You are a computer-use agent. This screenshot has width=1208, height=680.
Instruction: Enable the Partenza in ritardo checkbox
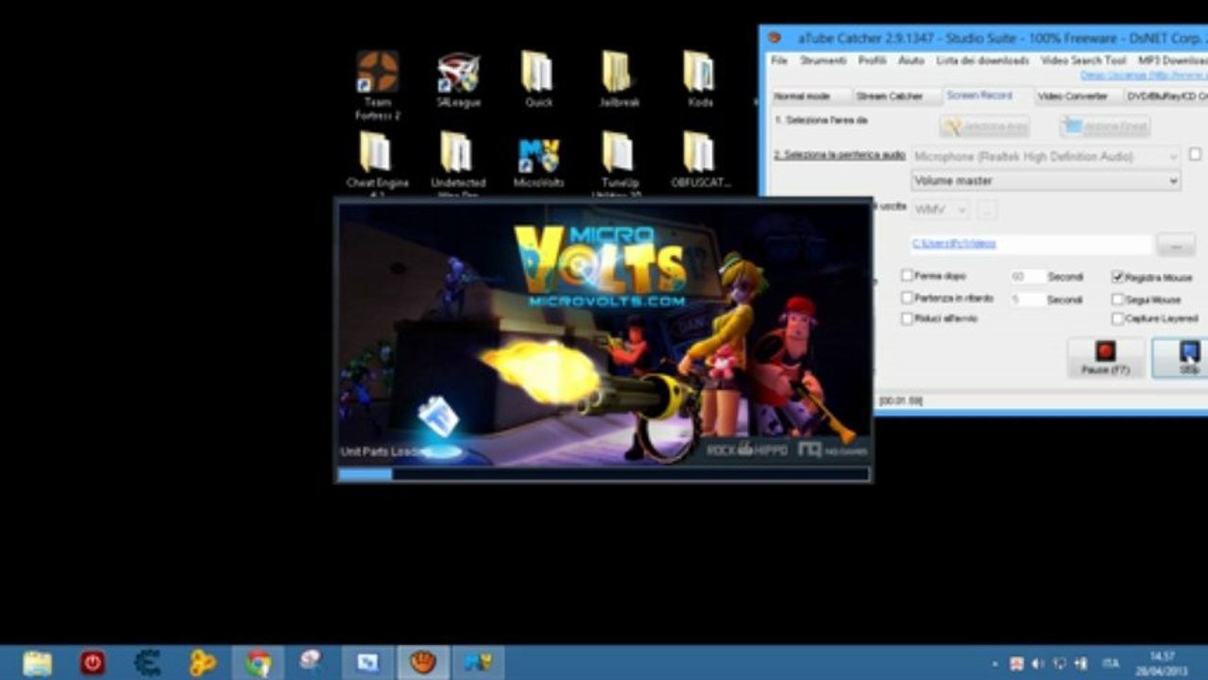click(907, 297)
